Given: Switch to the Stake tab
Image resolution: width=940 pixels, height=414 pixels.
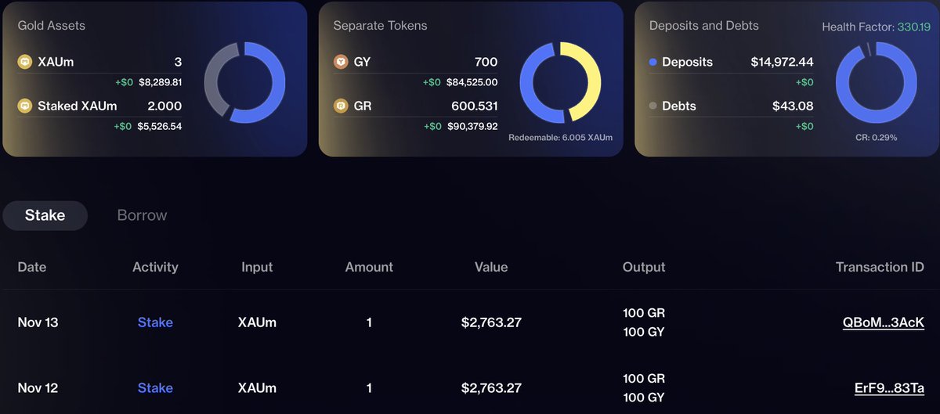Looking at the screenshot, I should point(45,215).
